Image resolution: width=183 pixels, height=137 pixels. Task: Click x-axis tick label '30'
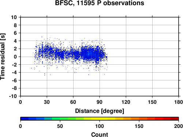point(47,102)
